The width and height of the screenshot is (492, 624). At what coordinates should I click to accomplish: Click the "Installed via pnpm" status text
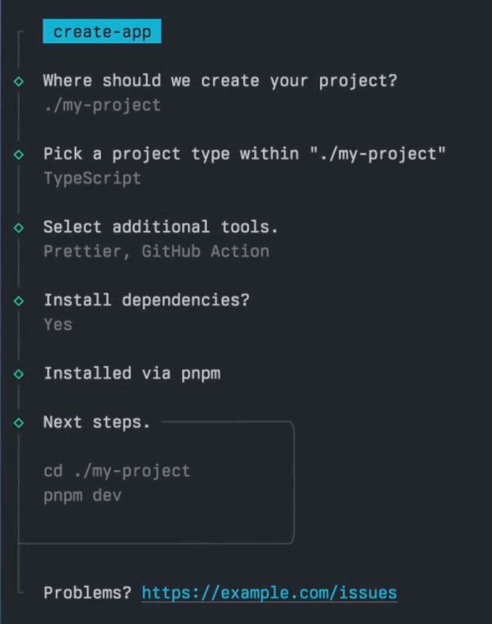(132, 373)
